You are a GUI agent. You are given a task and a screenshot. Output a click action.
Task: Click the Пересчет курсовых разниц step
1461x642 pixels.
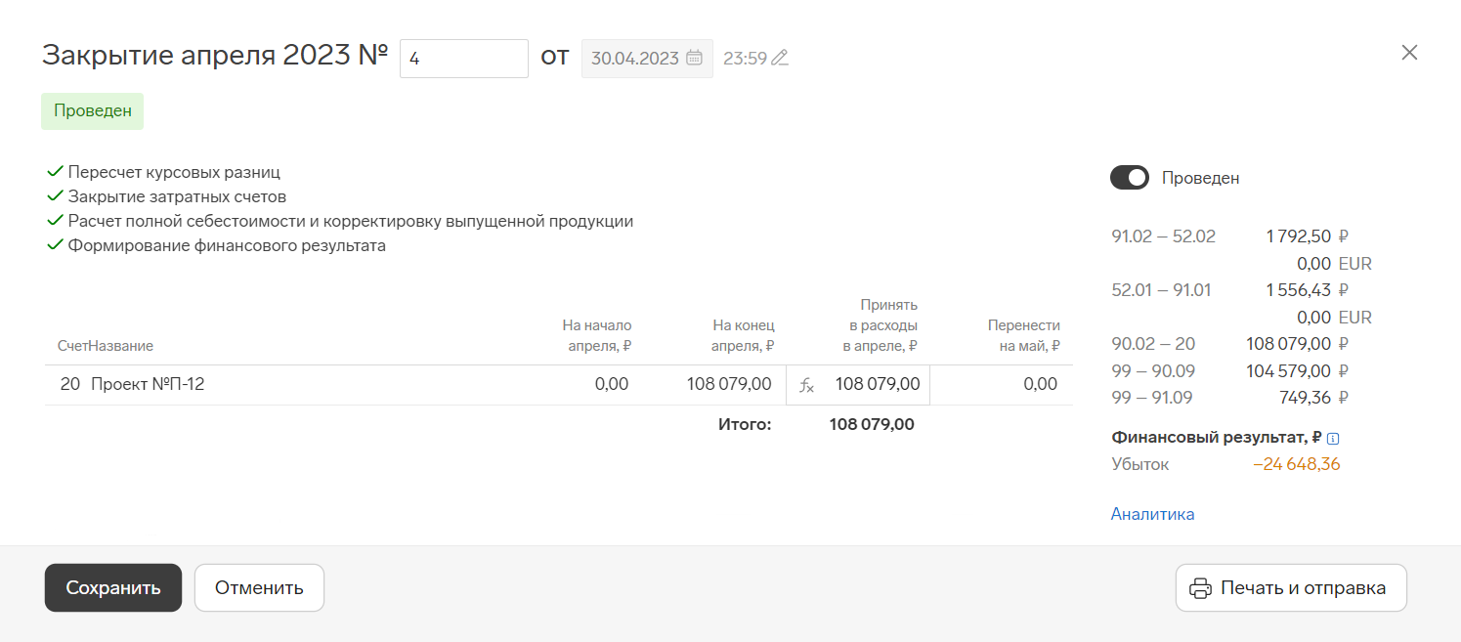(x=173, y=172)
